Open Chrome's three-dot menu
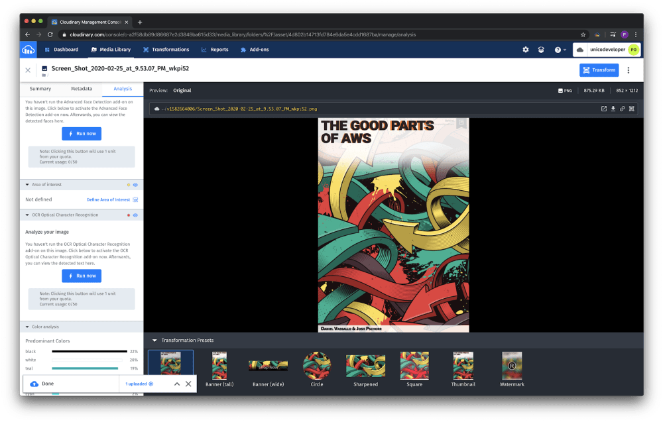Viewport: 663px width, 422px height. (x=636, y=34)
